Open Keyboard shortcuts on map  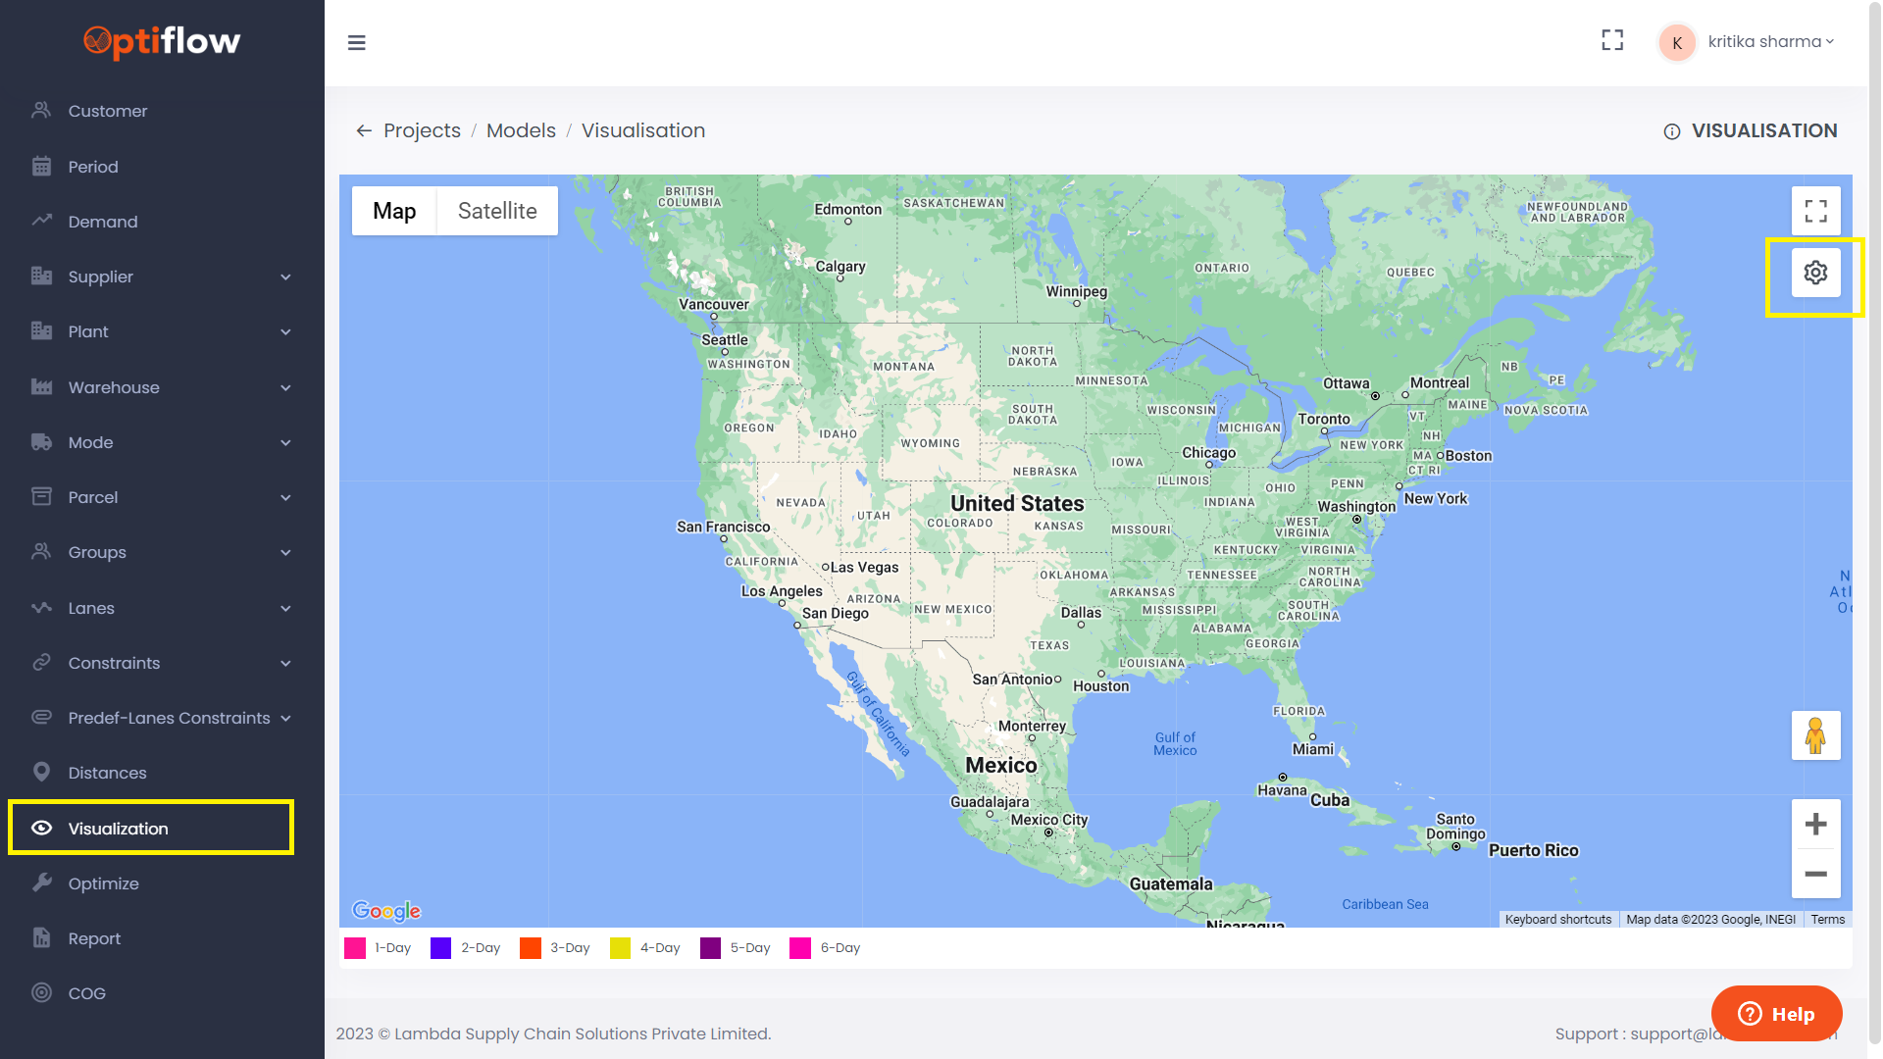point(1557,920)
